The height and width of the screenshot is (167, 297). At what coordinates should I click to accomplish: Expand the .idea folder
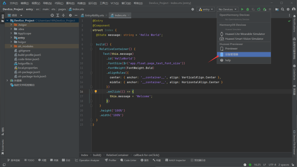click(11, 29)
